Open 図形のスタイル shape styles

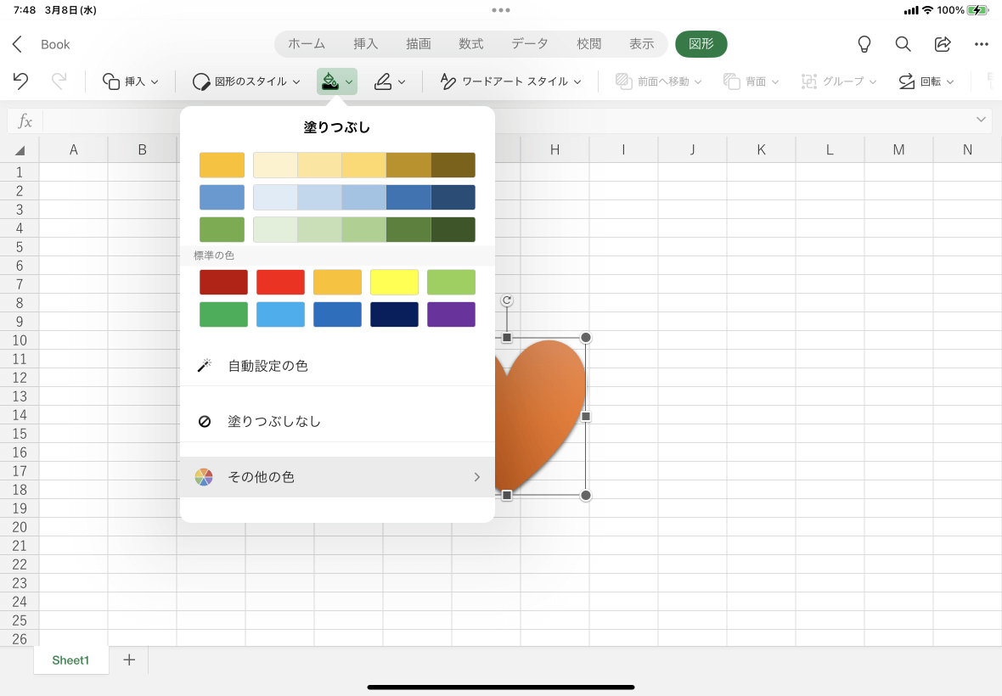[246, 81]
